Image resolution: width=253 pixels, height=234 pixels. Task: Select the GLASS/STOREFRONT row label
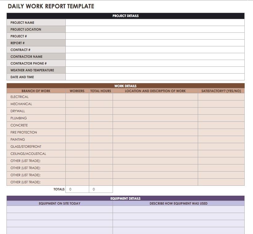pos(26,147)
